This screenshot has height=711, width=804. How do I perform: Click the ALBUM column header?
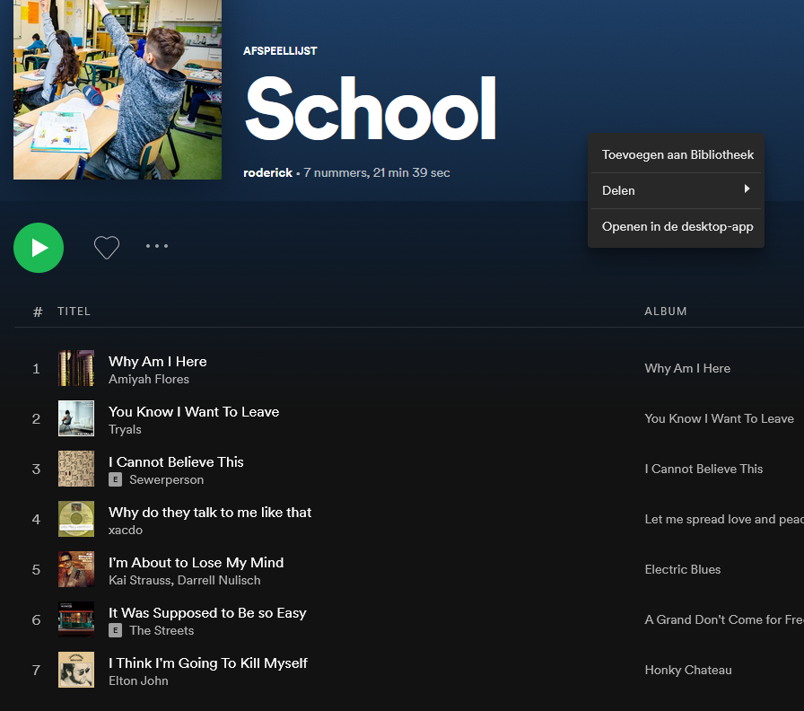(666, 312)
